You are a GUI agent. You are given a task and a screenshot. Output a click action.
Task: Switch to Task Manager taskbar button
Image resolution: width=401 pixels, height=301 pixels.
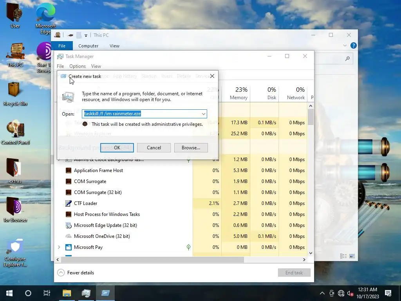pos(86,293)
